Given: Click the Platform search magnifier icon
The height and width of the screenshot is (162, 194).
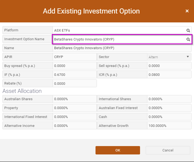Looking at the screenshot, I should click(x=188, y=30).
